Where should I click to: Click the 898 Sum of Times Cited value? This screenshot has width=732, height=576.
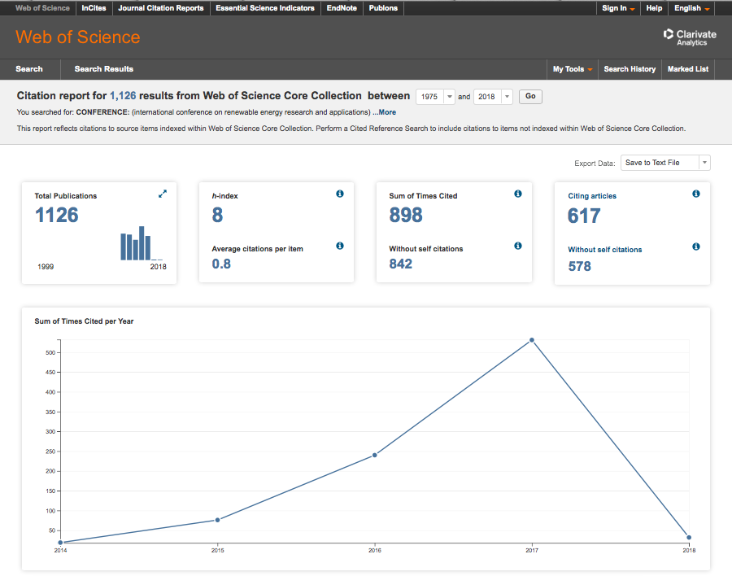406,215
